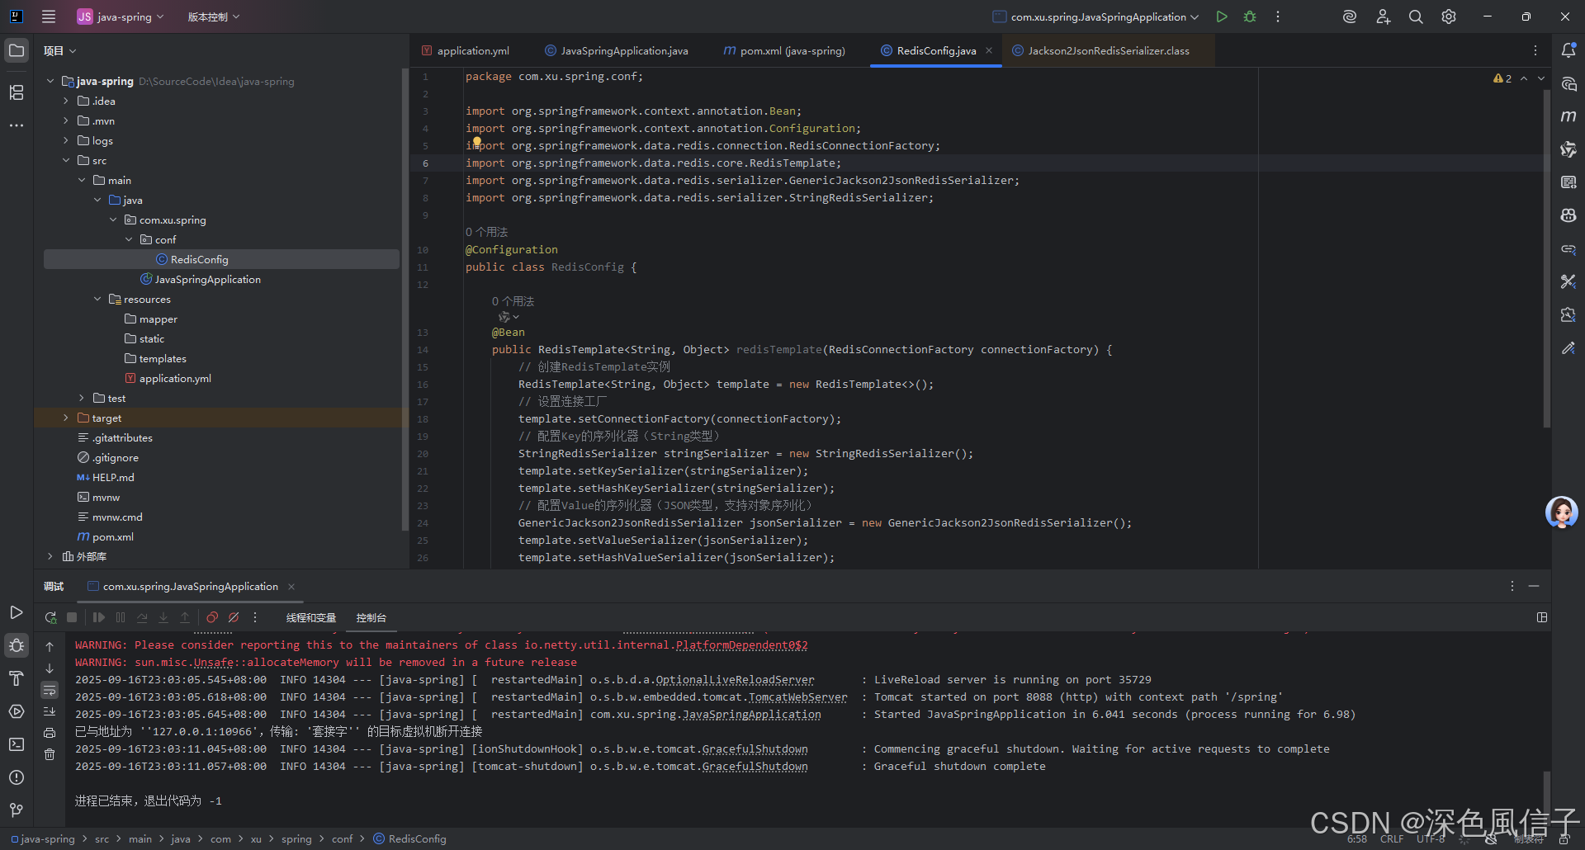Start debugging with the green bug icon in the title bar
Viewport: 1585px width, 850px height.
point(1250,17)
